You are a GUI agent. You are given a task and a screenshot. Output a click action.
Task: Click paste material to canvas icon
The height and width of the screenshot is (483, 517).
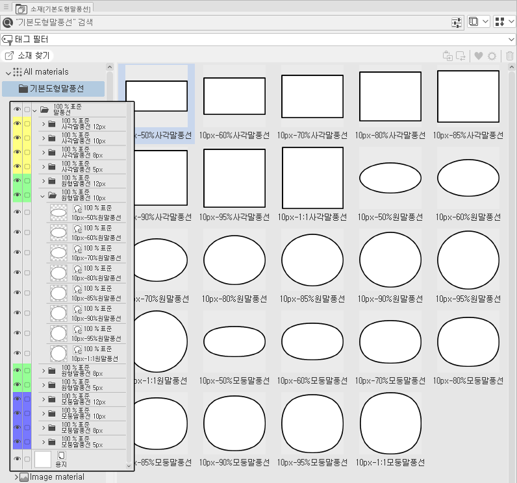point(448,56)
